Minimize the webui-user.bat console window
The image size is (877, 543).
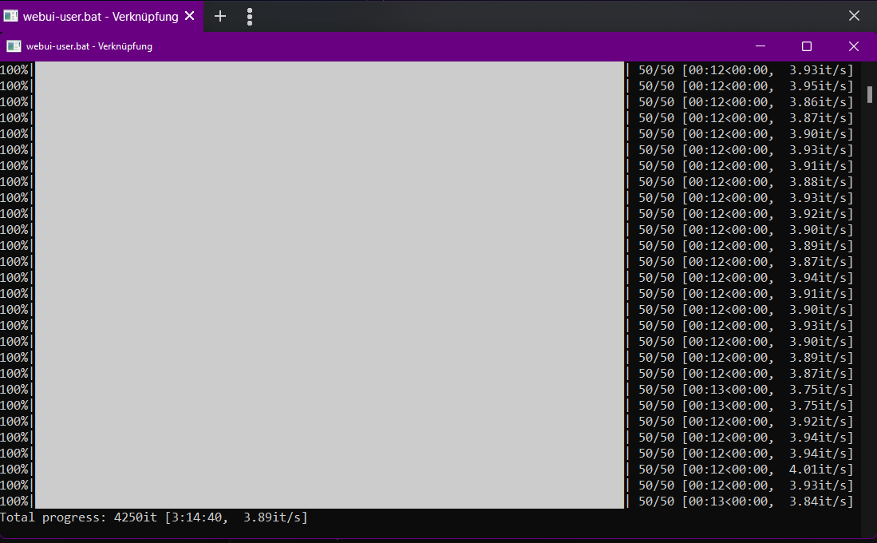coord(760,46)
